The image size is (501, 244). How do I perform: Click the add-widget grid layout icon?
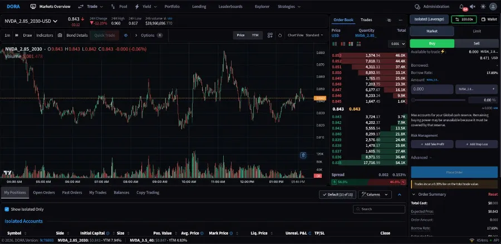tap(270, 36)
